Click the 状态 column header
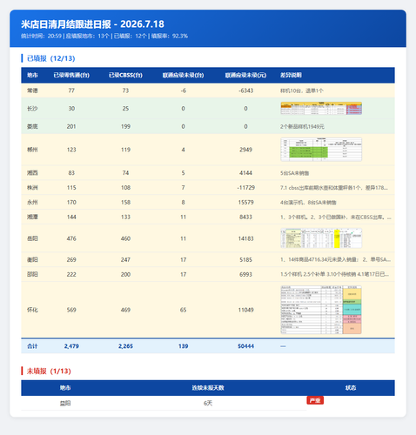The height and width of the screenshot is (435, 416). [351, 388]
